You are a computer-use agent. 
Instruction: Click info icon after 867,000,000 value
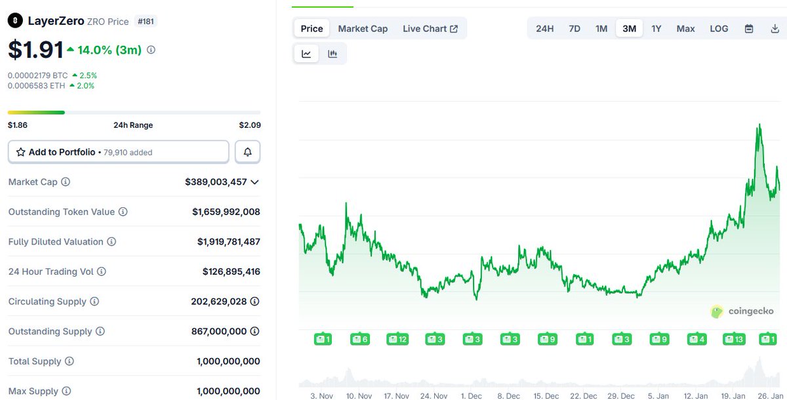[255, 331]
